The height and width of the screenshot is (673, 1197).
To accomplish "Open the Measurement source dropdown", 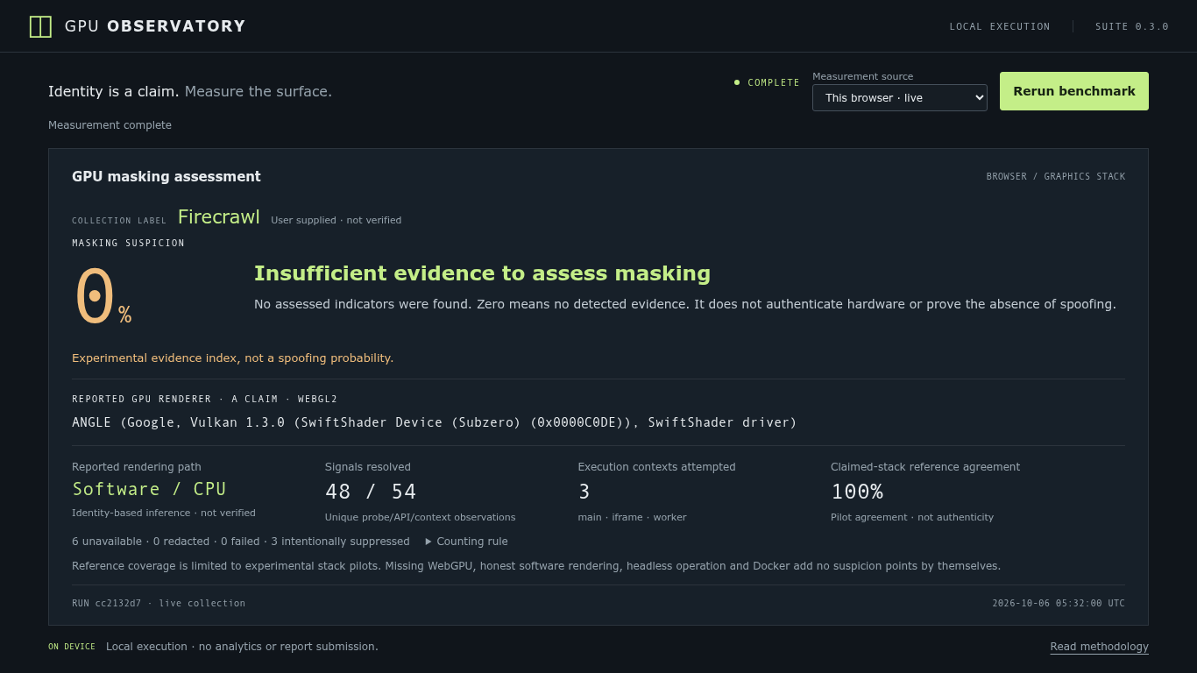I will tap(900, 97).
